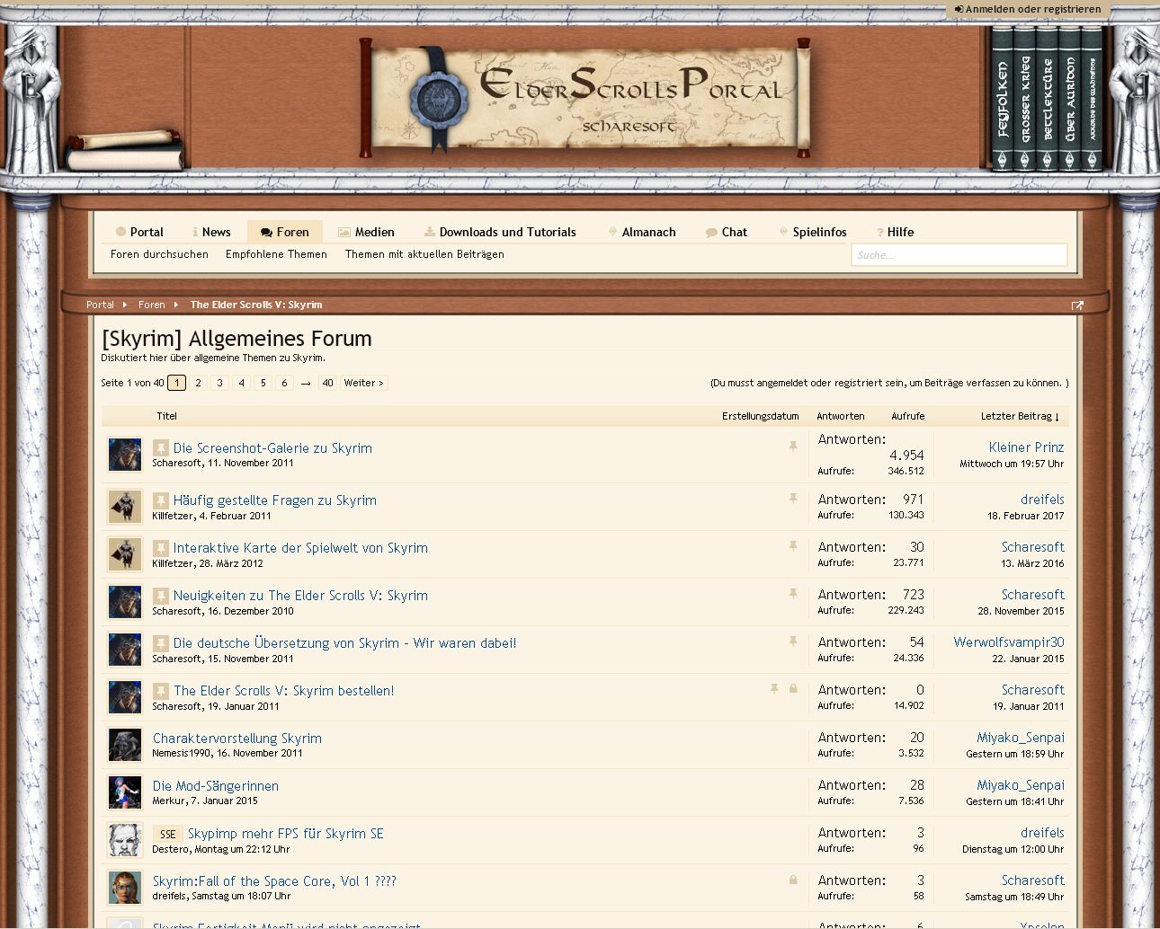Open the Großer Krieg book on the shelf

tap(1024, 99)
